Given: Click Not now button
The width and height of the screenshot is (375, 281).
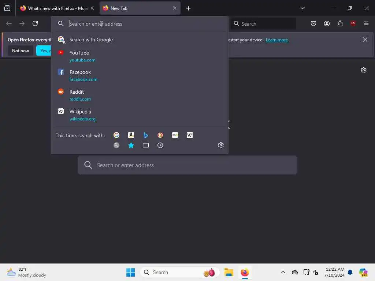Looking at the screenshot, I should click(21, 51).
